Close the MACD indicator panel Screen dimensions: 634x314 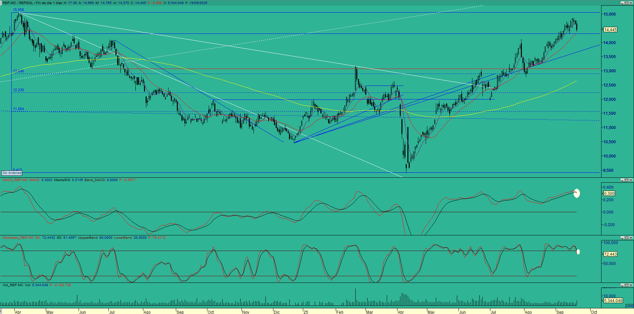point(631,180)
